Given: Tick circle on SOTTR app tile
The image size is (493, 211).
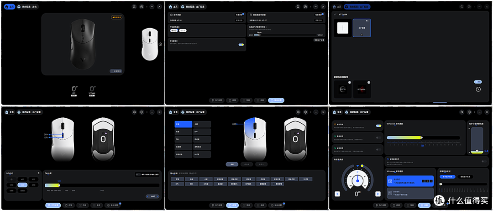Looking at the screenshot, I should (349, 82).
